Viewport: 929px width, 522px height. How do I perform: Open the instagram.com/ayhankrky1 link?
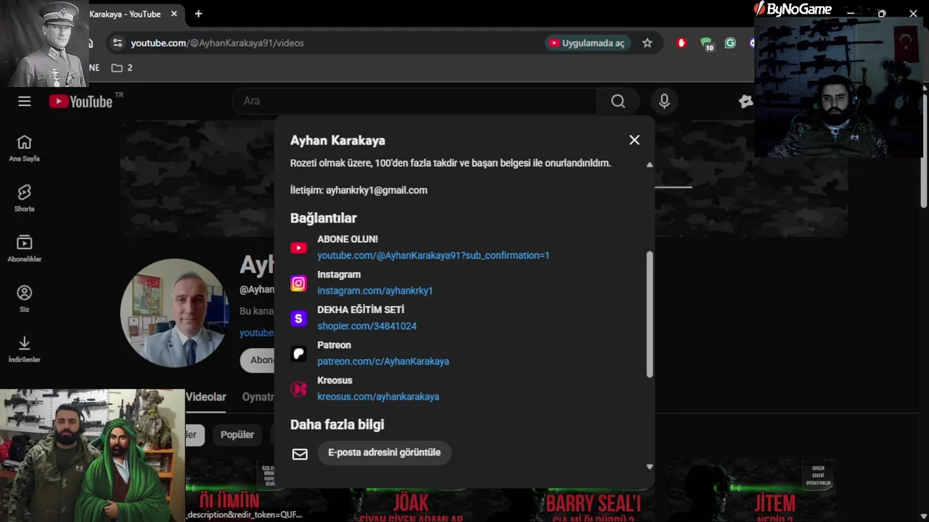coord(375,291)
